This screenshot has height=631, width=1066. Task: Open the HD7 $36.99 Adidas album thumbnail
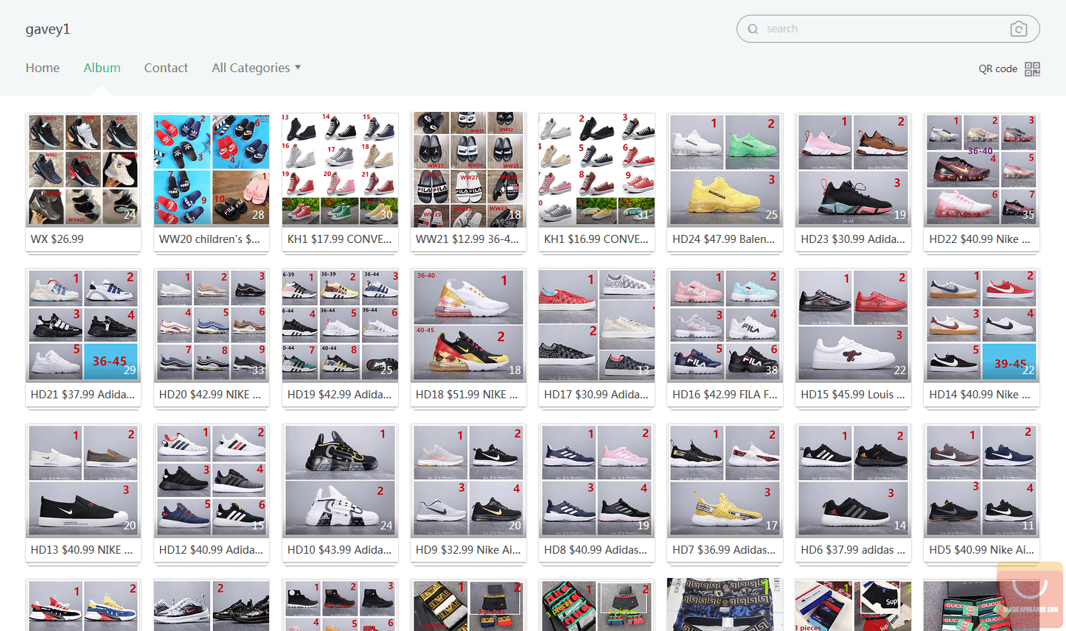[x=725, y=480]
